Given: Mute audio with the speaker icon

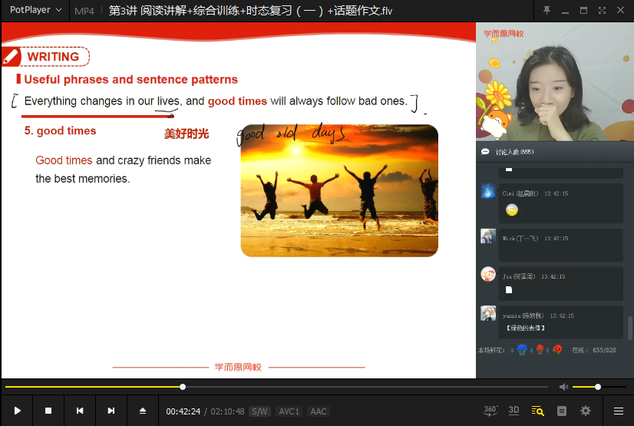Looking at the screenshot, I should pyautogui.click(x=563, y=387).
